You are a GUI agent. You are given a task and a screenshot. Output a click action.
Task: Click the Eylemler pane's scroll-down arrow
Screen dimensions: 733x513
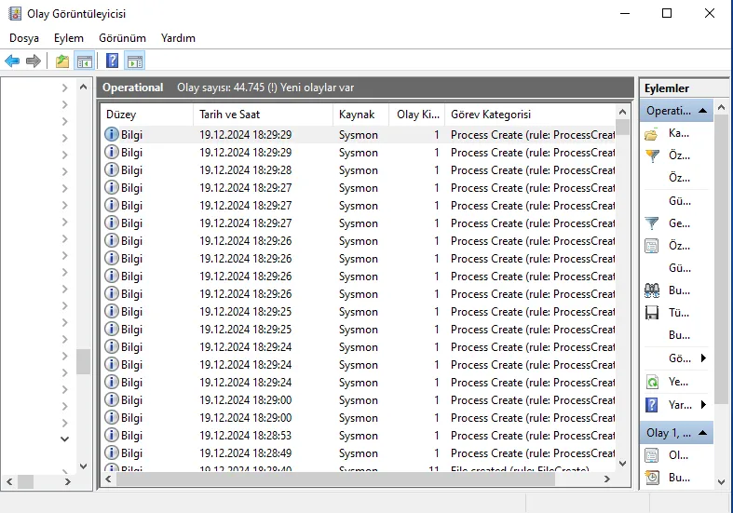pyautogui.click(x=721, y=482)
